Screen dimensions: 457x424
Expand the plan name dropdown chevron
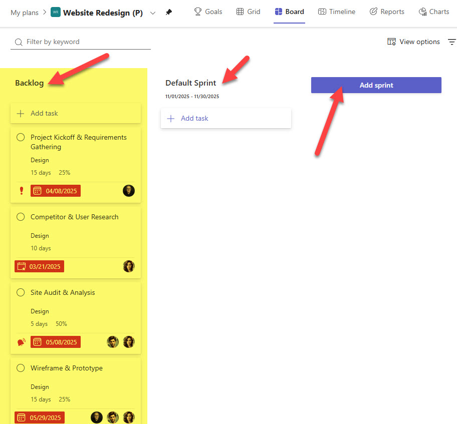153,13
